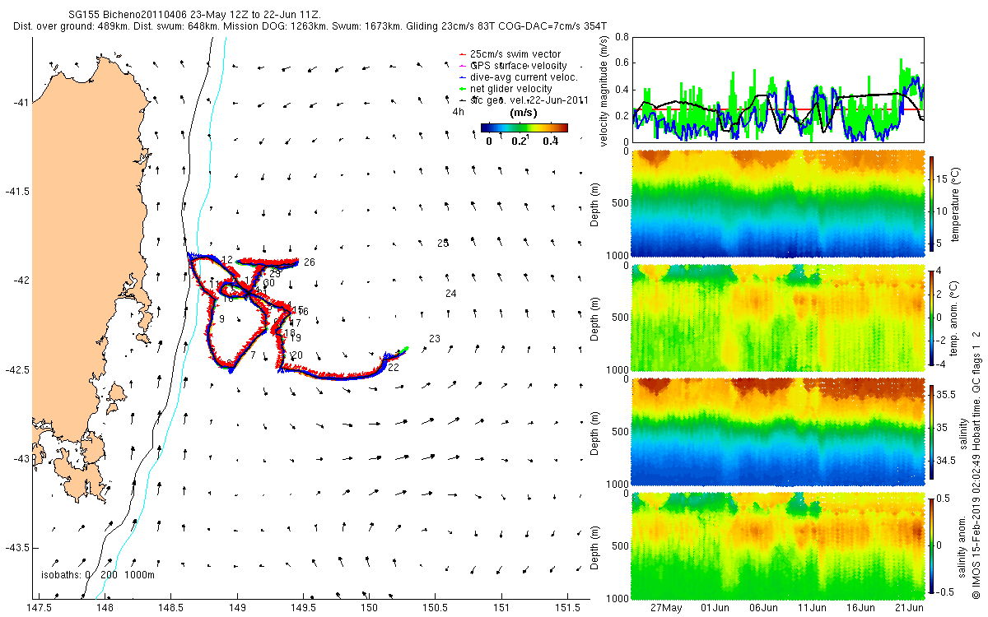This screenshot has height=617, width=988.
Task: Click the '27May' date tick label
Action: (666, 608)
